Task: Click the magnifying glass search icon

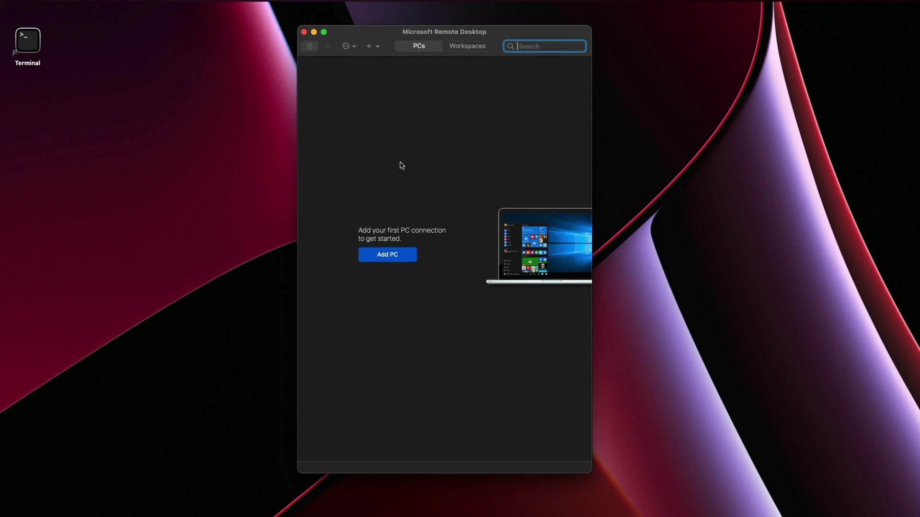Action: point(511,46)
